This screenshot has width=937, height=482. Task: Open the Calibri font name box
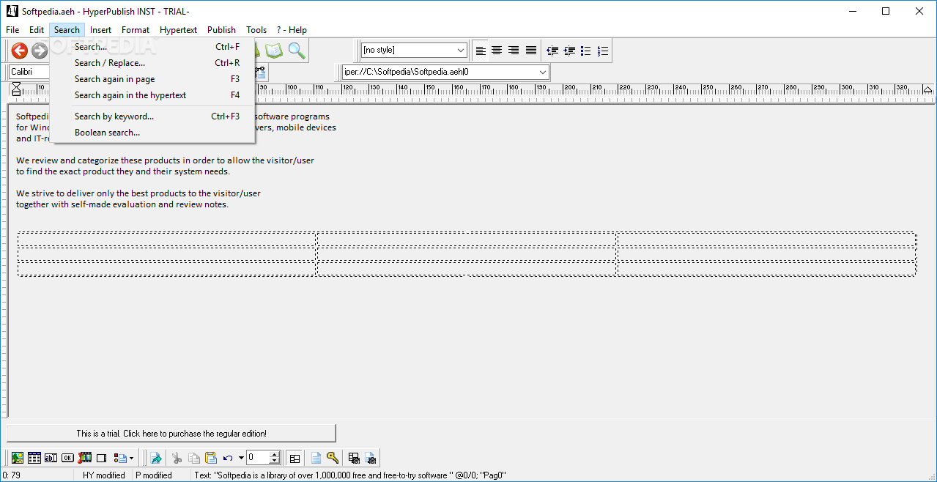click(x=29, y=72)
